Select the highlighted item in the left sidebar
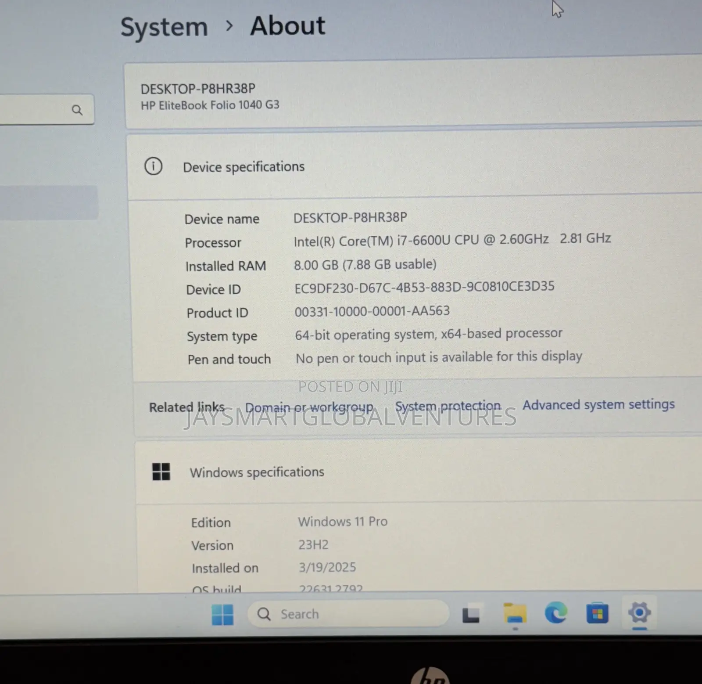This screenshot has height=684, width=702. (49, 202)
